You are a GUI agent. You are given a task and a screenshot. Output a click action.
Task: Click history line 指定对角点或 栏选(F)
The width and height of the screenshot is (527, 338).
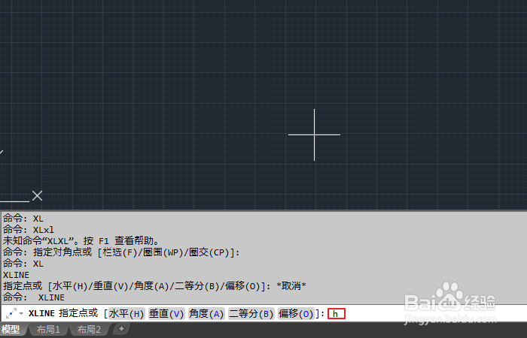(121, 252)
